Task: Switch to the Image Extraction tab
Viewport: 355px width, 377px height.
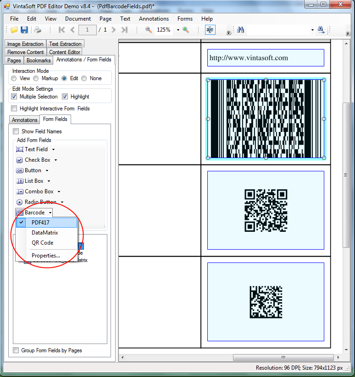Action: pos(25,44)
